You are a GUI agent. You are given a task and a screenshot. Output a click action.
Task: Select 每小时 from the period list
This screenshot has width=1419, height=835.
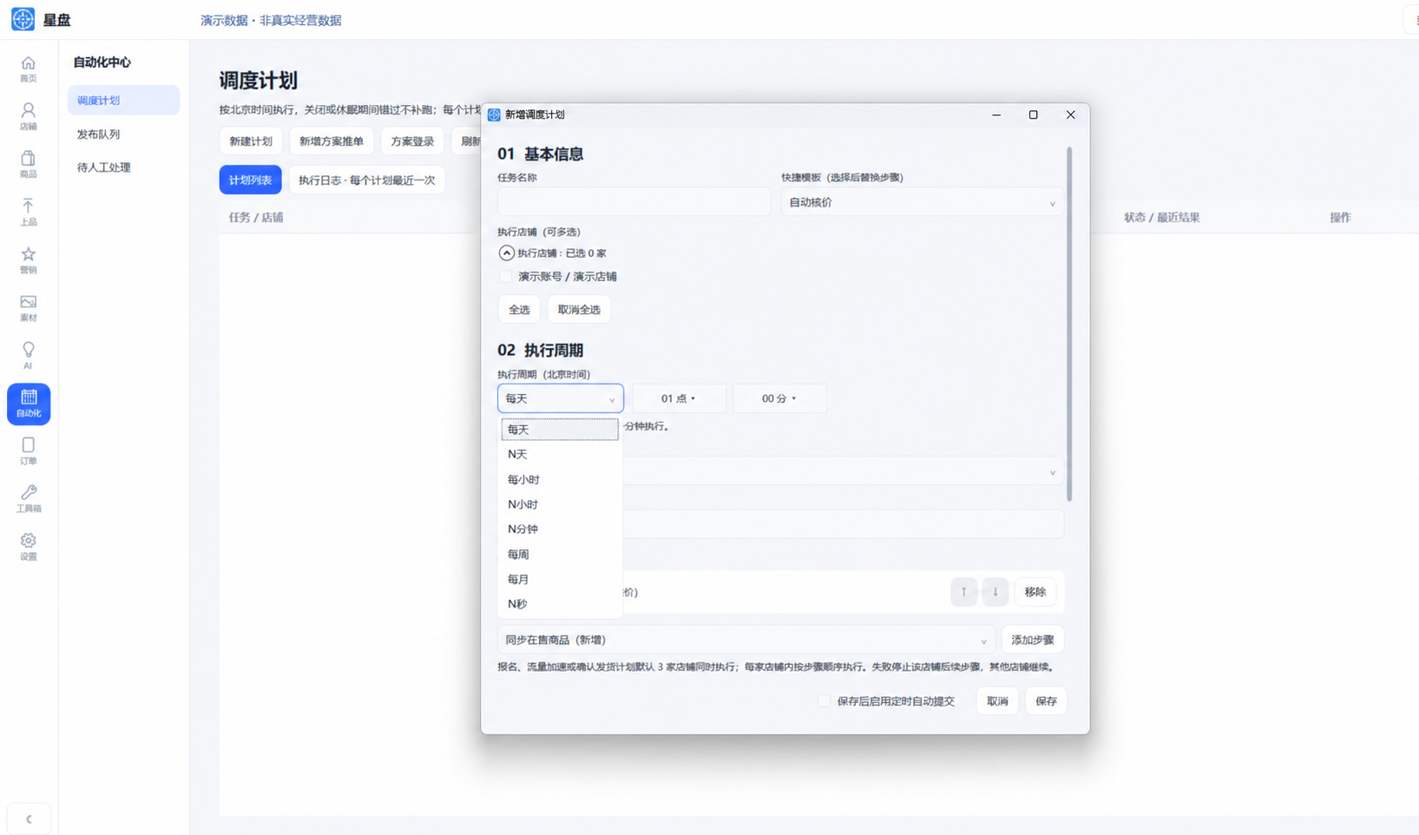pyautogui.click(x=560, y=479)
